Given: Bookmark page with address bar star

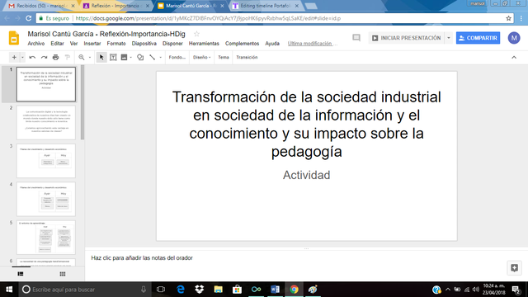Looking at the screenshot, I should point(508,18).
